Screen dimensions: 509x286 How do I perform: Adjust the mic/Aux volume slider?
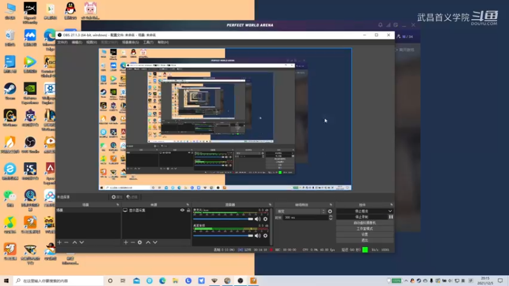point(223,219)
